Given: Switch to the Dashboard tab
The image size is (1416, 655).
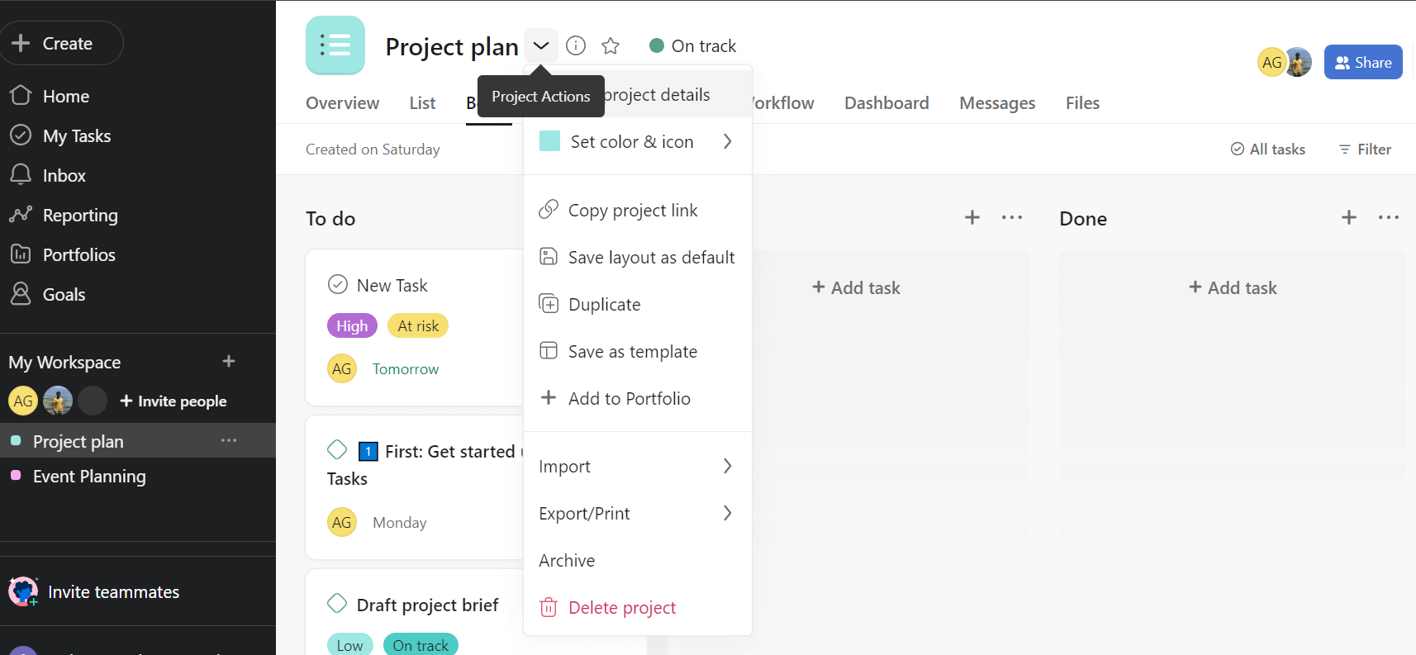Looking at the screenshot, I should [x=886, y=103].
